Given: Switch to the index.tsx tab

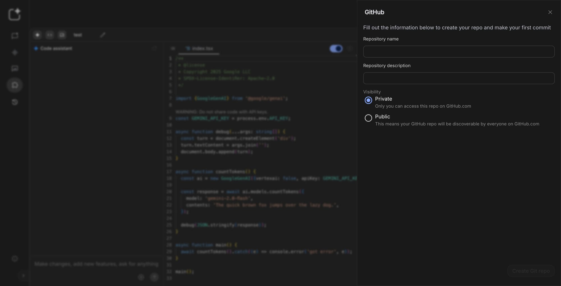Looking at the screenshot, I should click(199, 48).
